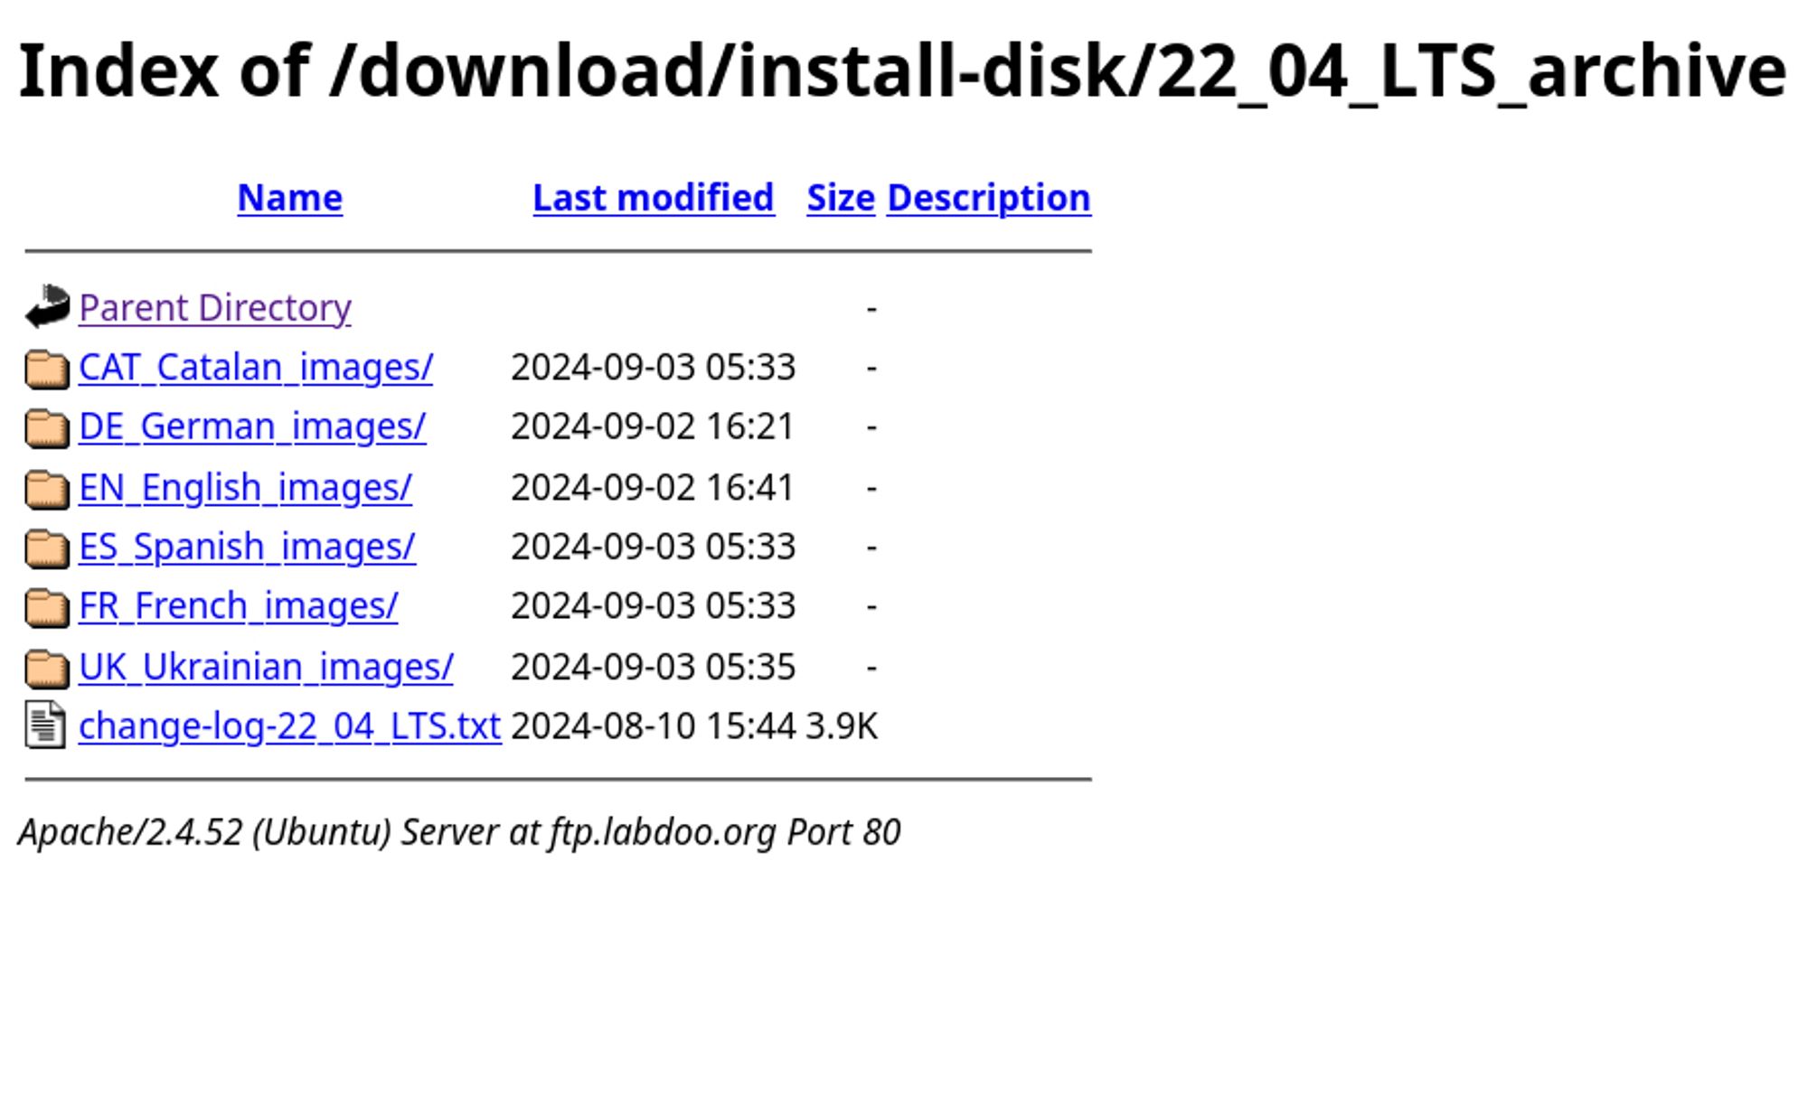
Task: Toggle visibility of Description column
Action: click(988, 196)
